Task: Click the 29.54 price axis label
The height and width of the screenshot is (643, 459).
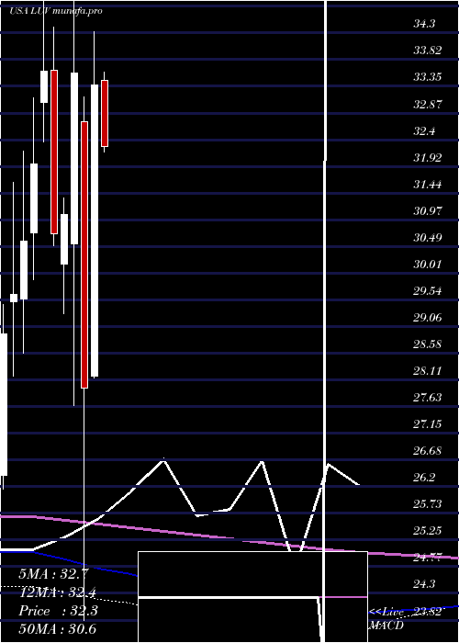Action: pyautogui.click(x=428, y=291)
